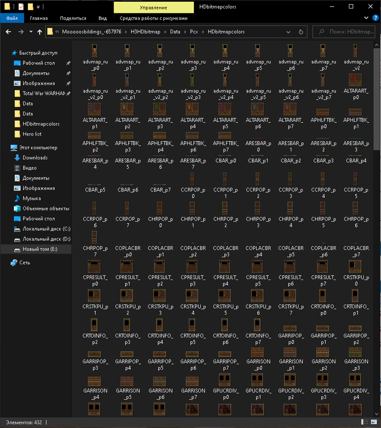381x428 pixels.
Task: Select the CHRPOP_p7 file thumbnail
Action: click(94, 237)
